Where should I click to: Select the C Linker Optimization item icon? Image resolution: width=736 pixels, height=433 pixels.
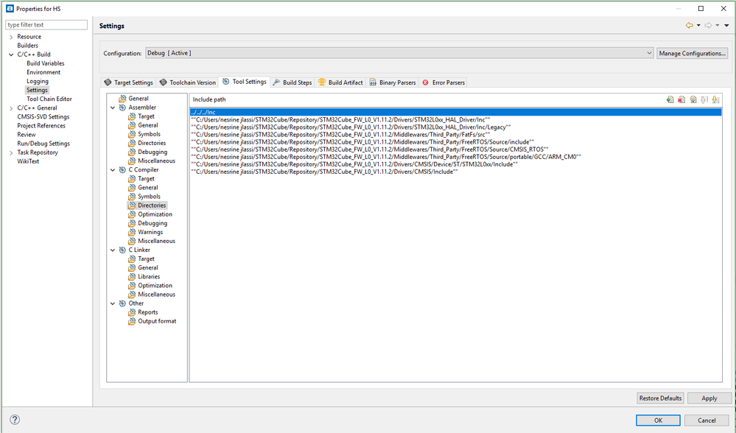pyautogui.click(x=132, y=286)
